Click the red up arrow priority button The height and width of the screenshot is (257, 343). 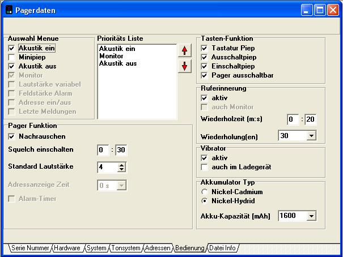tap(184, 51)
